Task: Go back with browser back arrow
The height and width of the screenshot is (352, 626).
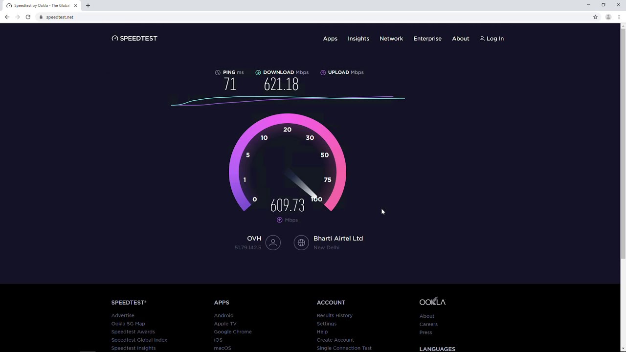Action: 7,17
